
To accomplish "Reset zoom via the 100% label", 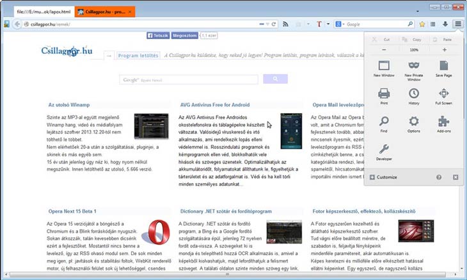I will tap(414, 50).
